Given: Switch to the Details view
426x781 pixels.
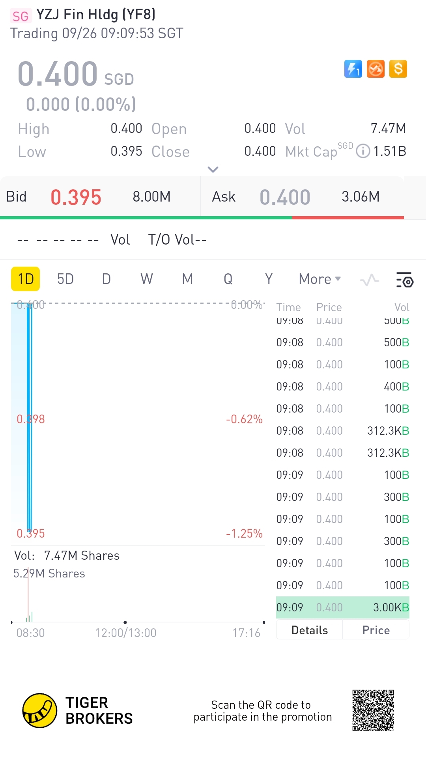Looking at the screenshot, I should point(310,630).
